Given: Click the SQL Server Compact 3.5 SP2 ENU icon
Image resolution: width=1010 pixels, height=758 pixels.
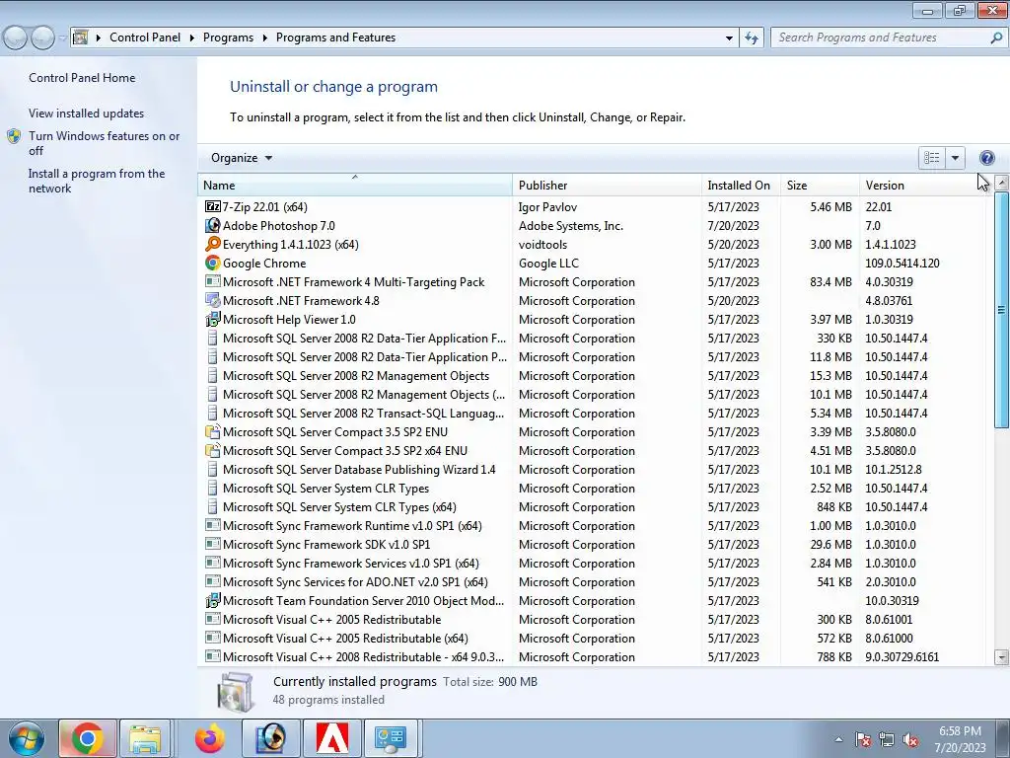Looking at the screenshot, I should pyautogui.click(x=212, y=432).
